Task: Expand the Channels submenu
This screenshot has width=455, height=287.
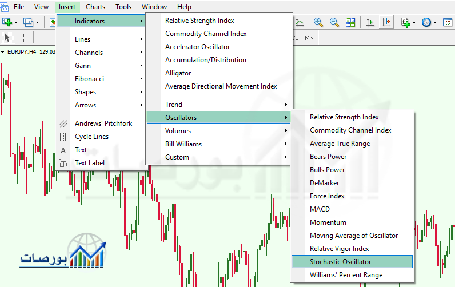Action: point(101,53)
